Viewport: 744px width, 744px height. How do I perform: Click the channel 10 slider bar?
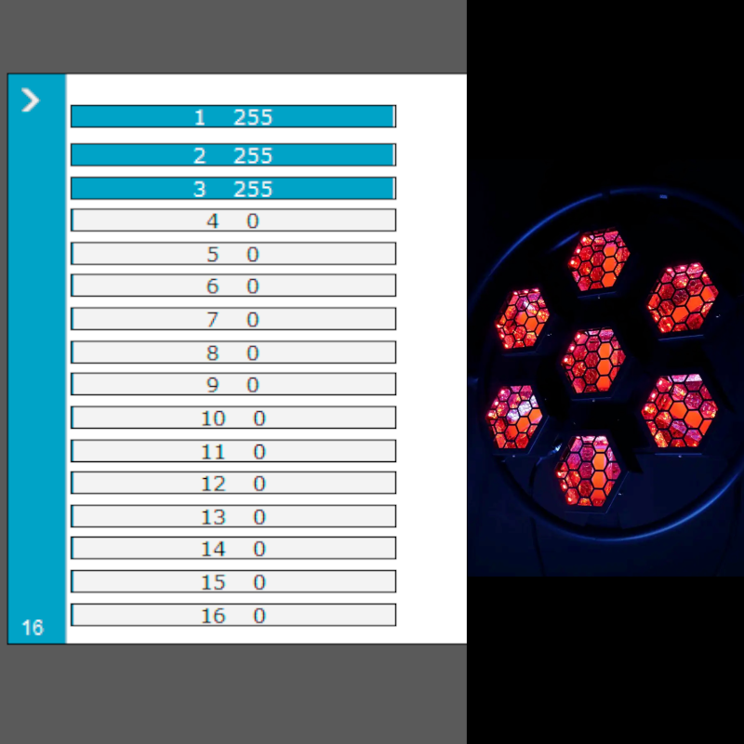click(233, 418)
